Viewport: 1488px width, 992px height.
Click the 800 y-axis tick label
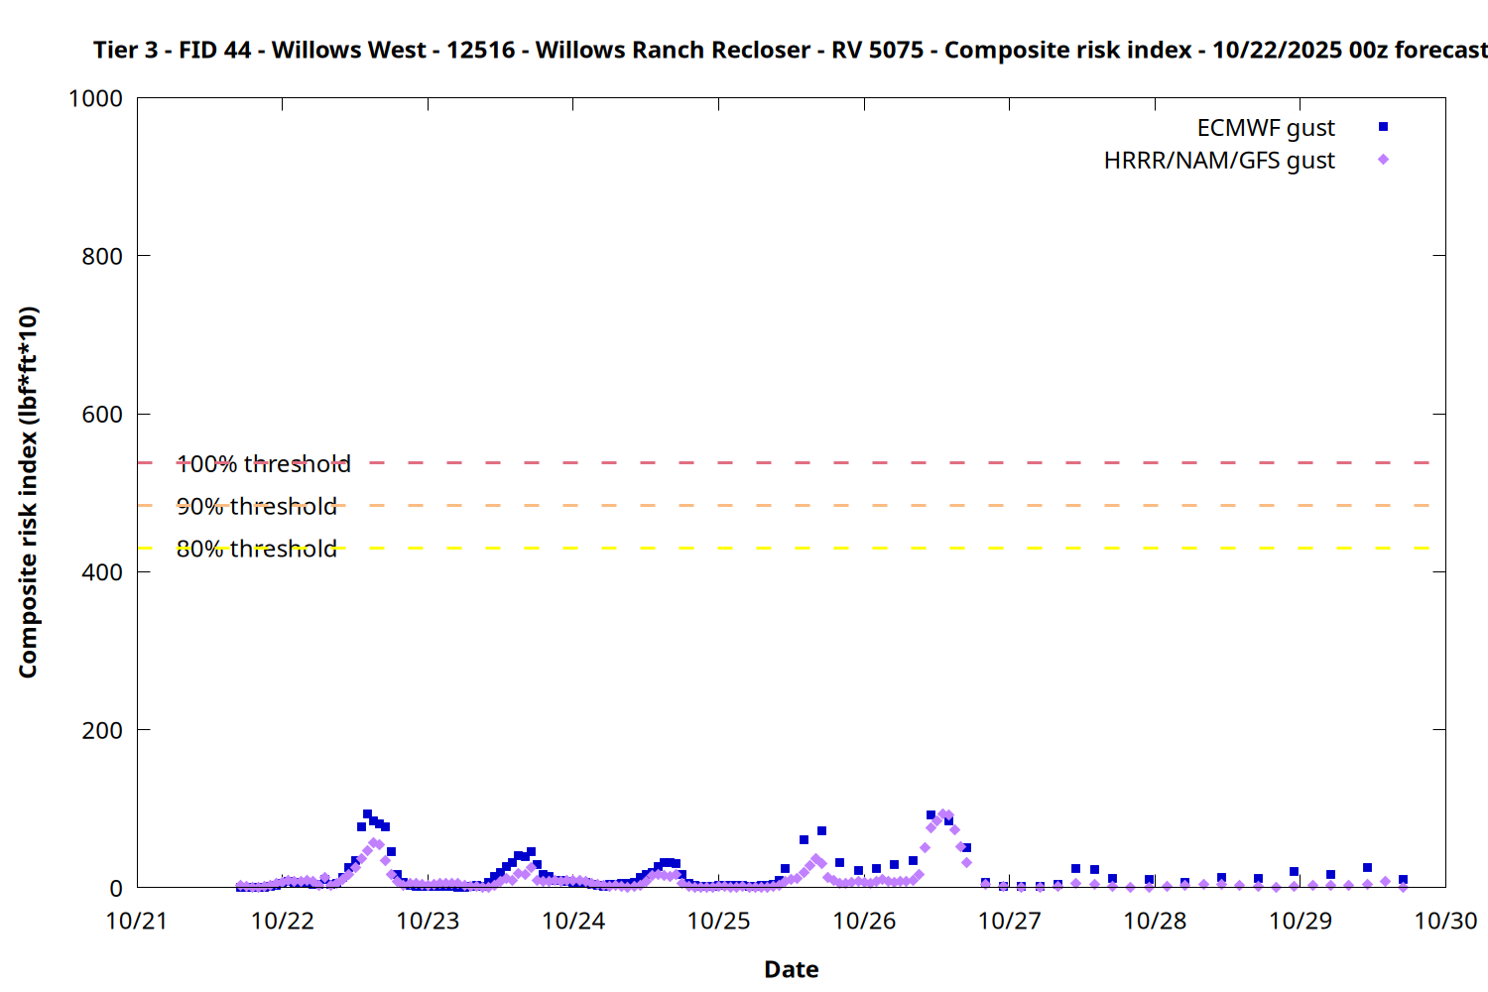tap(102, 256)
